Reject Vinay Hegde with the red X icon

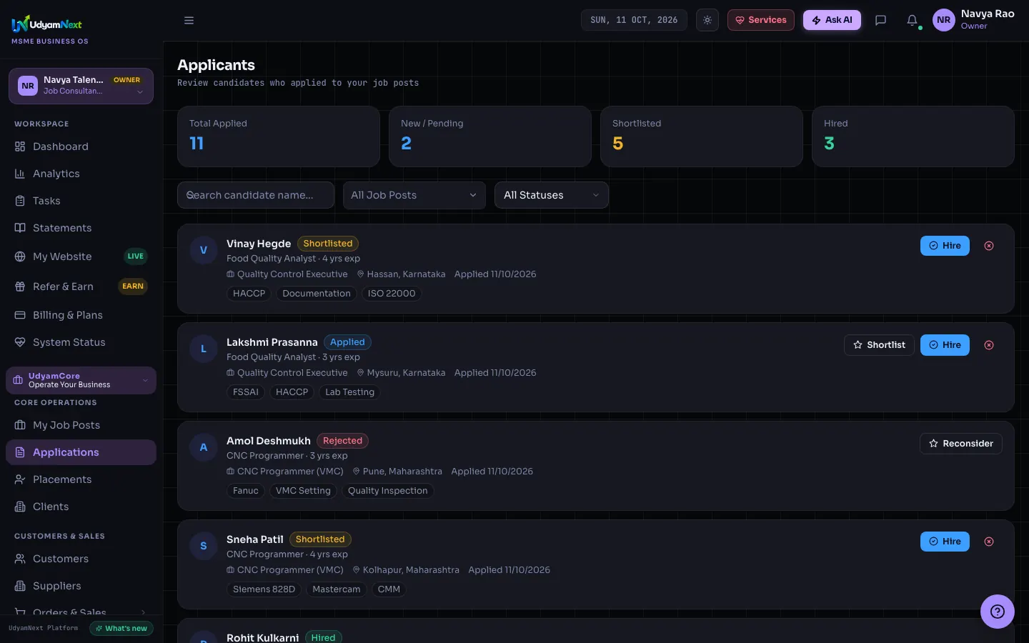pos(989,246)
